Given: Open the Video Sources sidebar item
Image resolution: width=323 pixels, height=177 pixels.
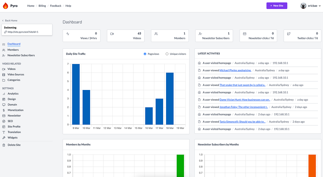Looking at the screenshot, I should coord(16,74).
